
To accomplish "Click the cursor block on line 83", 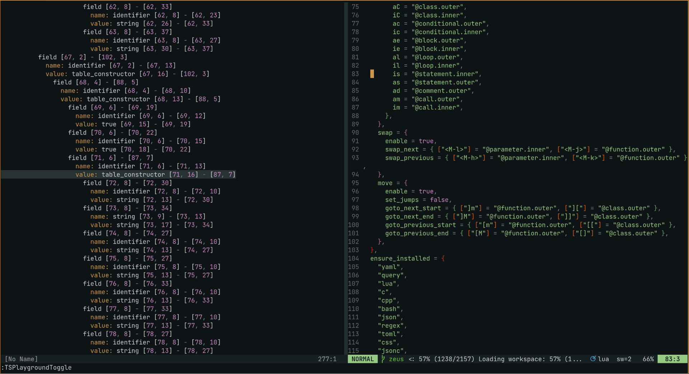I will pyautogui.click(x=372, y=74).
